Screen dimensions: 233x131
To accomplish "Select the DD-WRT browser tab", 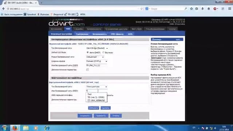I will tap(20, 3).
